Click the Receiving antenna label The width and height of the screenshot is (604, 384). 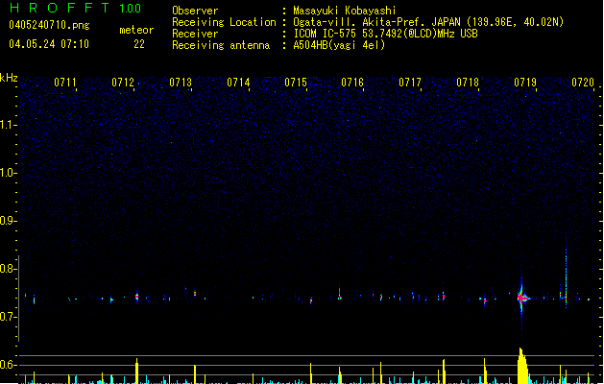click(221, 45)
